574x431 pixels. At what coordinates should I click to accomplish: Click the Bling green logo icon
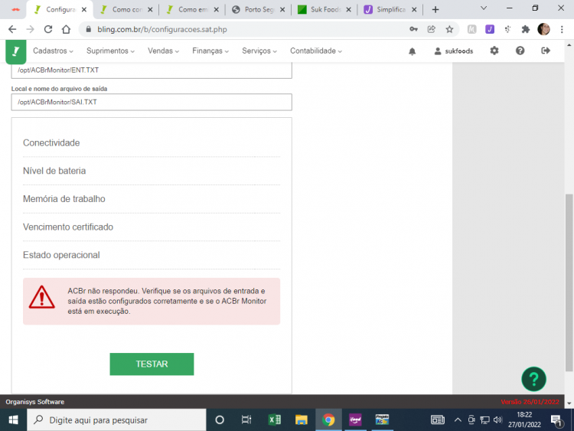(16, 51)
